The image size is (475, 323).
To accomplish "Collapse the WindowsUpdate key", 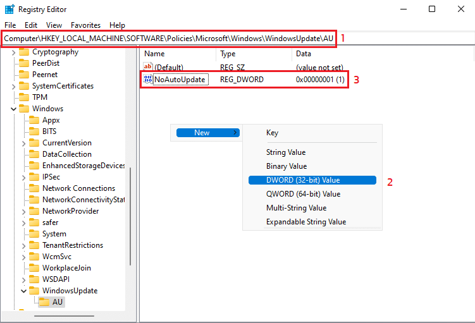I will [x=23, y=291].
